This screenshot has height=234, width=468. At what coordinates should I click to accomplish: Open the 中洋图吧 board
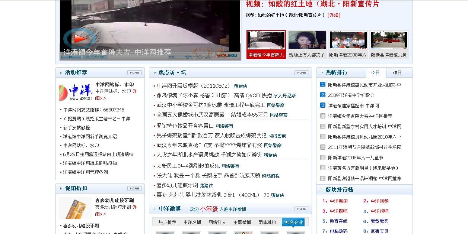pos(338,211)
